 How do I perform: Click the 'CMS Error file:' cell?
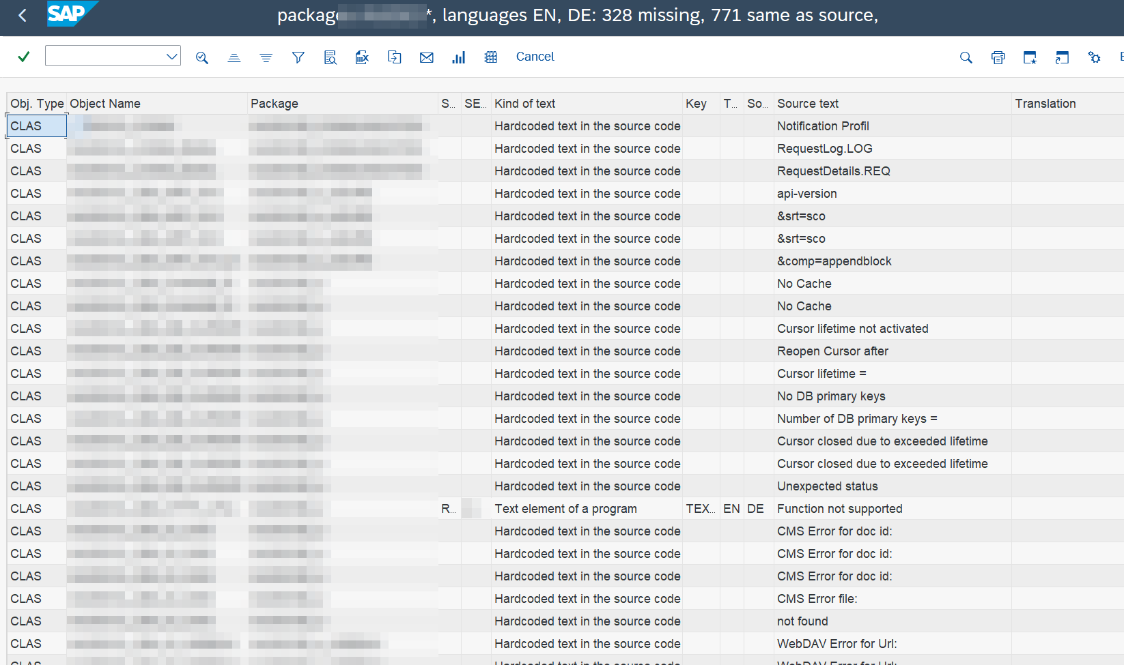coord(893,599)
